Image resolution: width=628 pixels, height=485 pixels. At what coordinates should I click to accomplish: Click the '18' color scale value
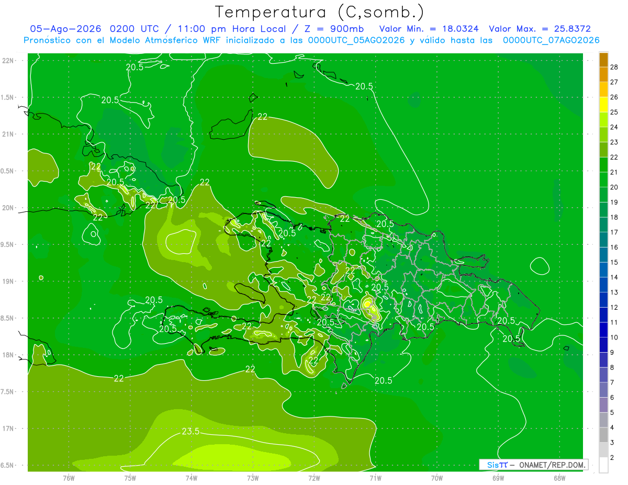click(x=614, y=217)
